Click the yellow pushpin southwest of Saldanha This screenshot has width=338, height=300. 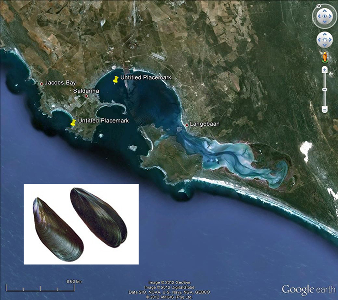[x=73, y=123]
